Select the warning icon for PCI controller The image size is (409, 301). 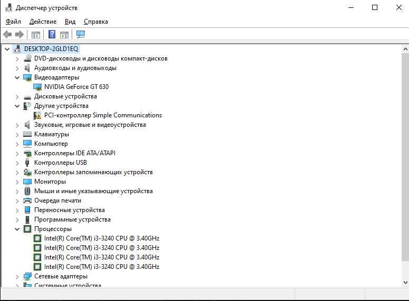(37, 115)
